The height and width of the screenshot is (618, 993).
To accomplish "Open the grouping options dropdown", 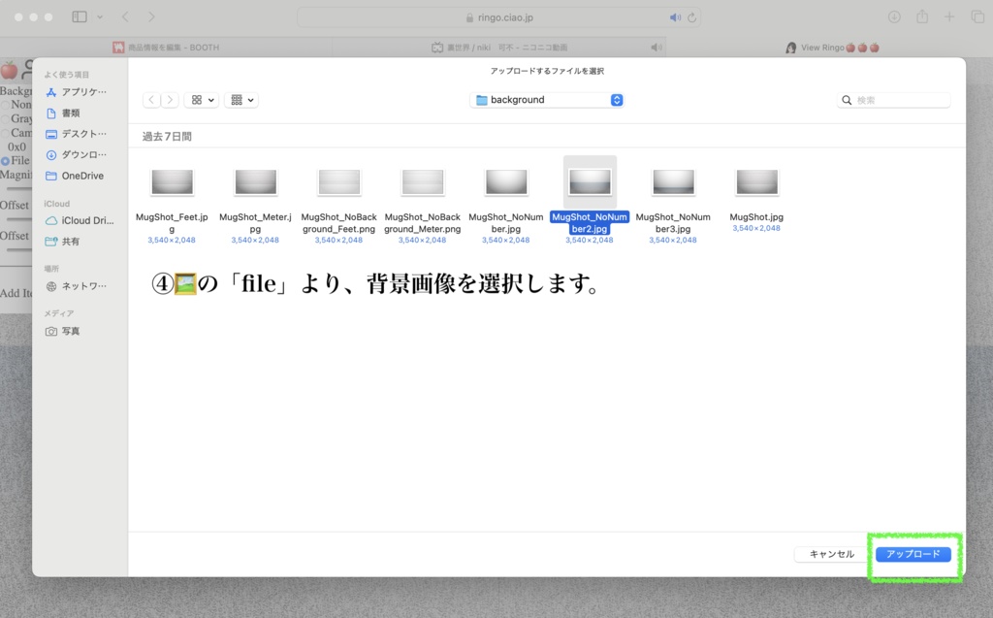I will (241, 100).
